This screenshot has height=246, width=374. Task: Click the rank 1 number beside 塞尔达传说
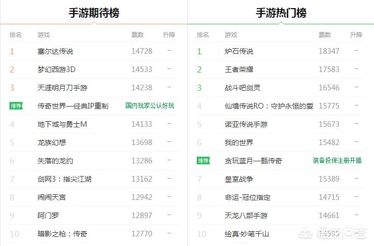tap(12, 51)
